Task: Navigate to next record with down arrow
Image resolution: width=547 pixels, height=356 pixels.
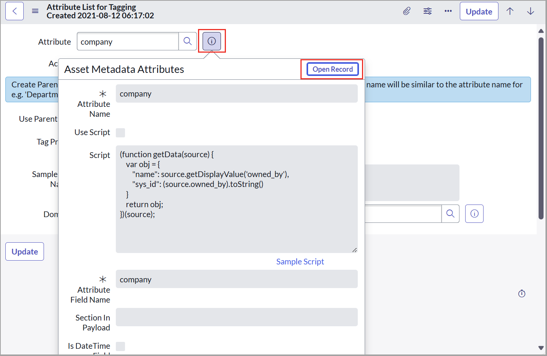Action: click(531, 11)
